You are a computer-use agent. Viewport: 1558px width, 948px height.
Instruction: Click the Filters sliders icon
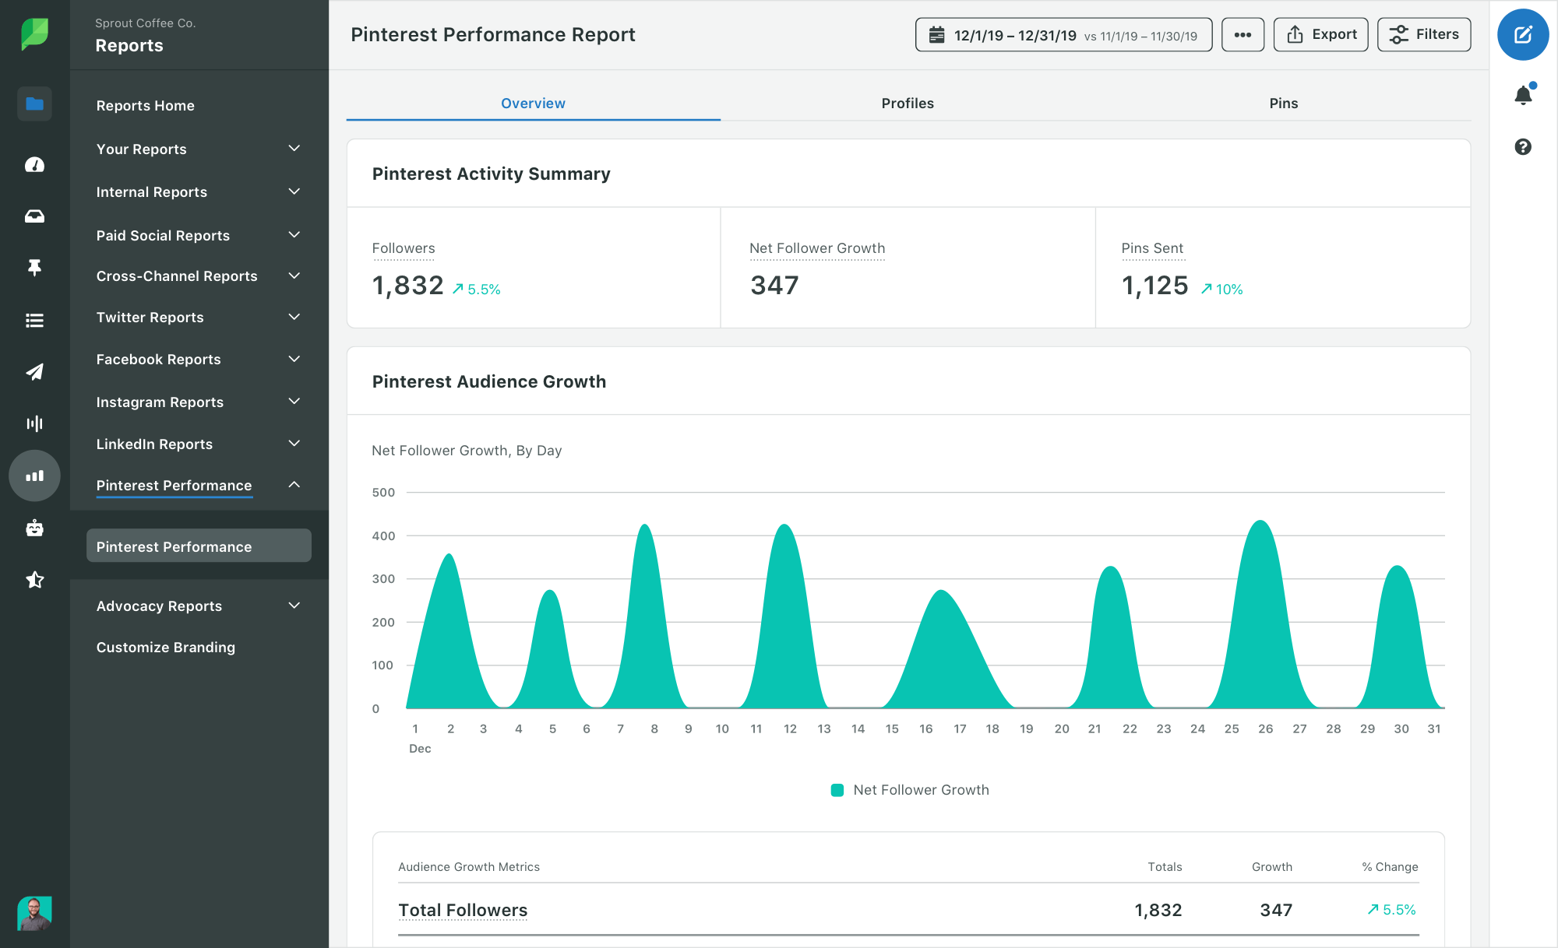1398,34
